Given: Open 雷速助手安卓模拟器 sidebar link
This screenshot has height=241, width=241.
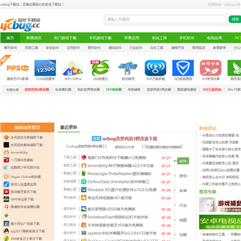Looking at the screenshot, I should tap(25, 207).
